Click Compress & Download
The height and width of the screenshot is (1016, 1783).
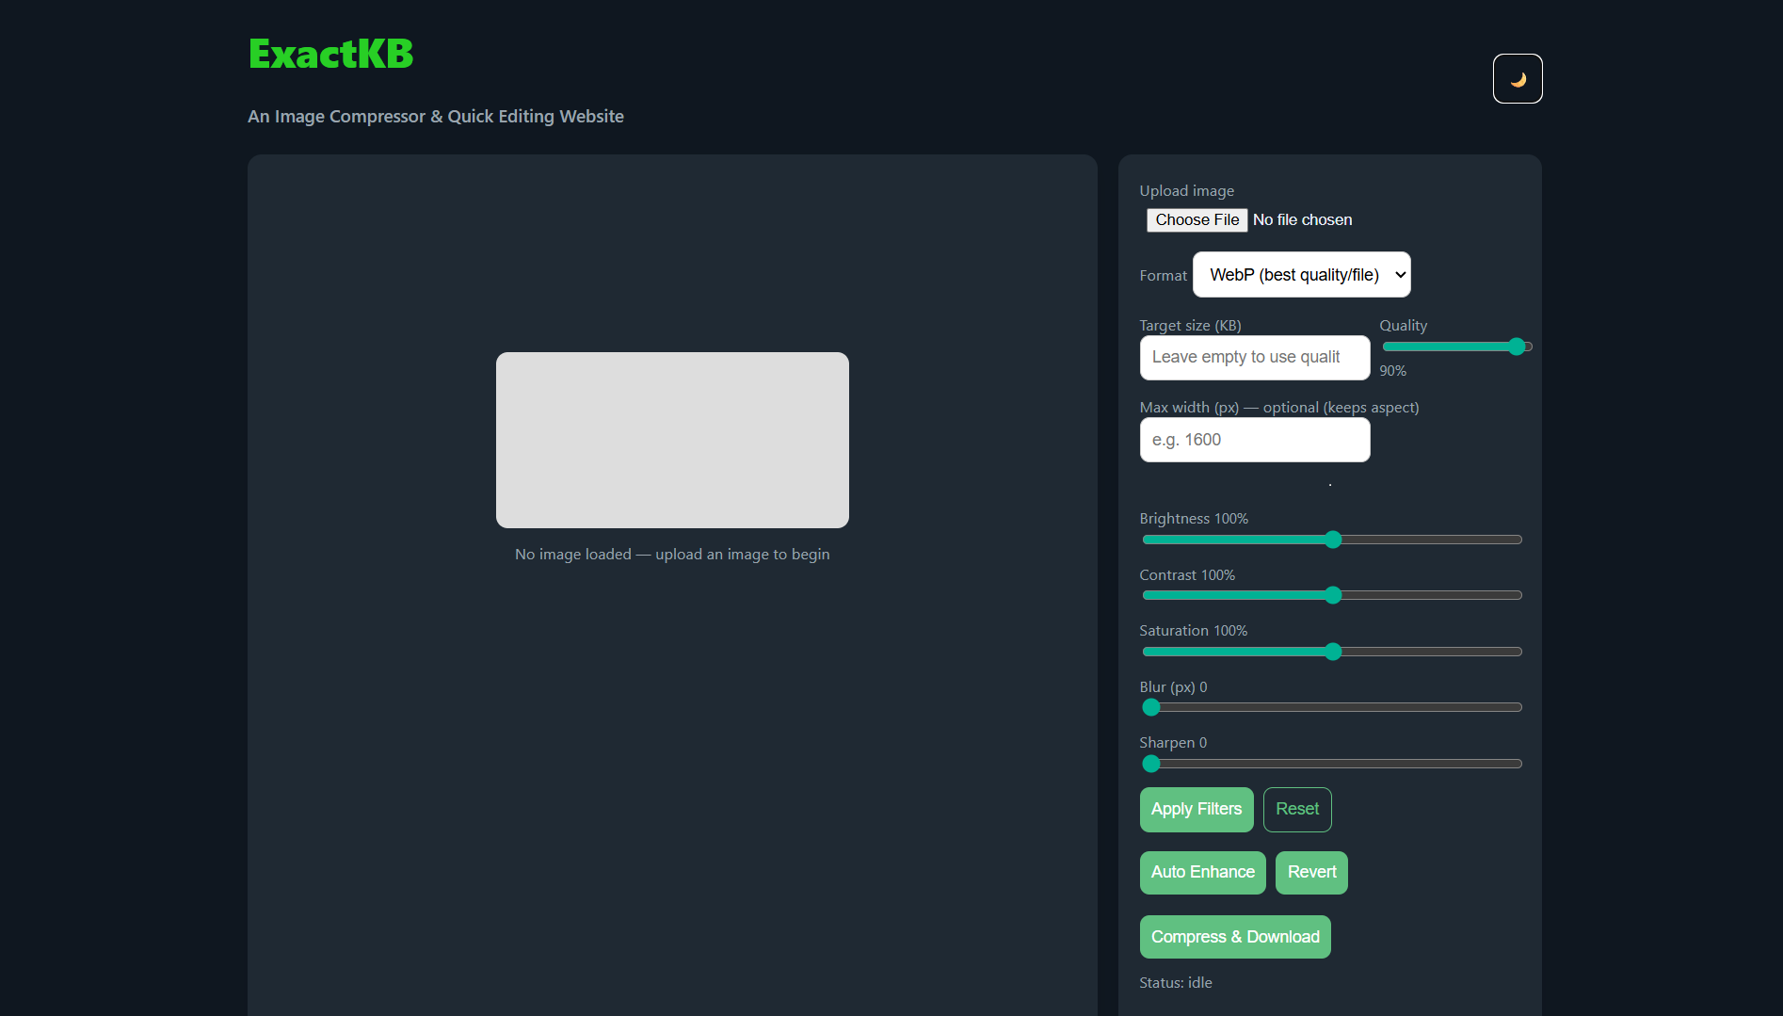[1234, 937]
